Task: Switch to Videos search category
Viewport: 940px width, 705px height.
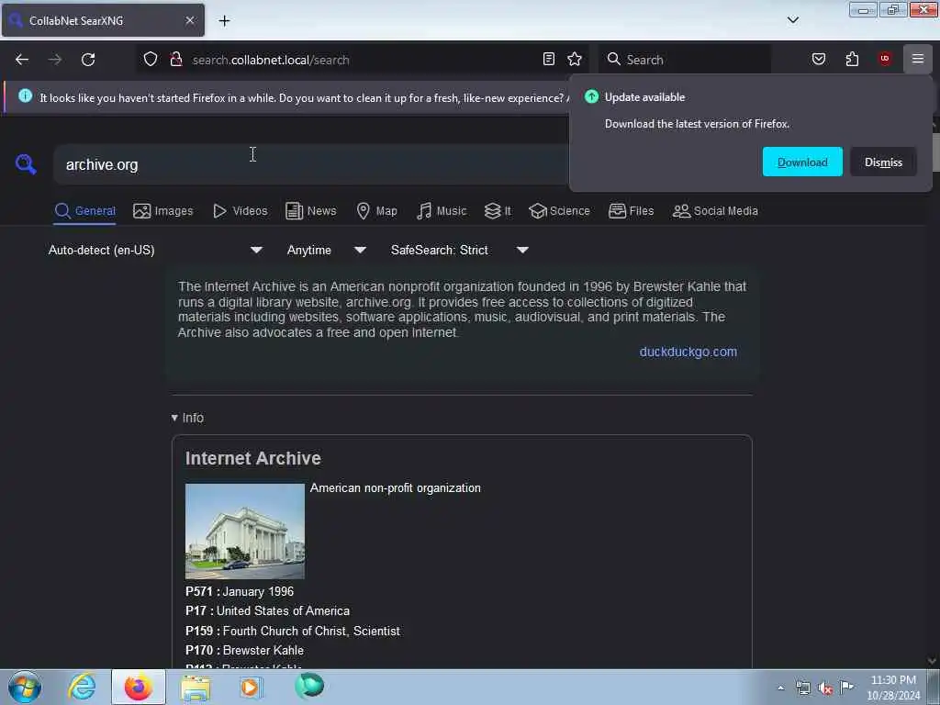Action: coord(241,211)
